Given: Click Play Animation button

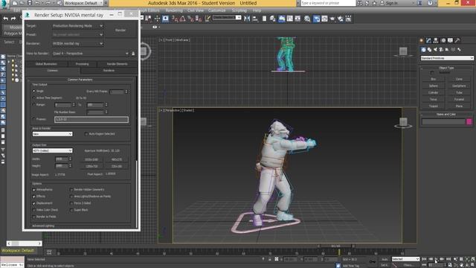Looking at the screenshot, I should [x=436, y=259].
